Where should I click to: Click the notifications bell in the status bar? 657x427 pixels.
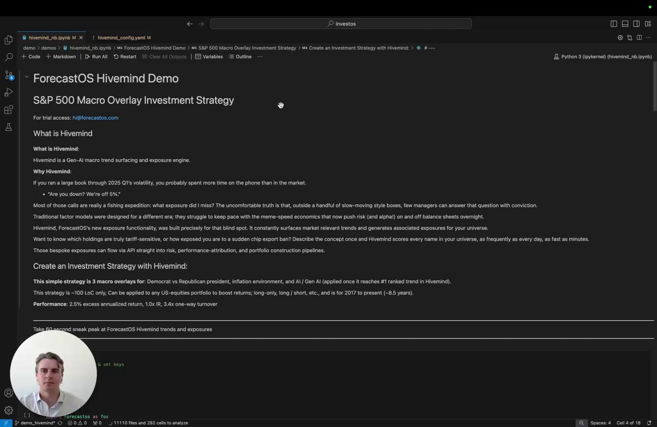click(649, 423)
